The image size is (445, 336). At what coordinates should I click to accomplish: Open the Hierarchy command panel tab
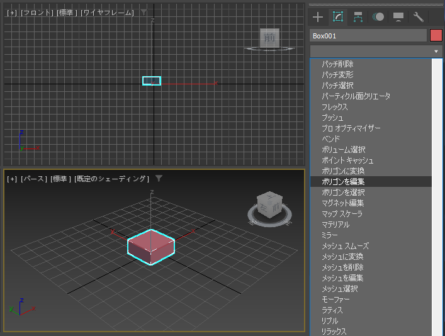358,17
